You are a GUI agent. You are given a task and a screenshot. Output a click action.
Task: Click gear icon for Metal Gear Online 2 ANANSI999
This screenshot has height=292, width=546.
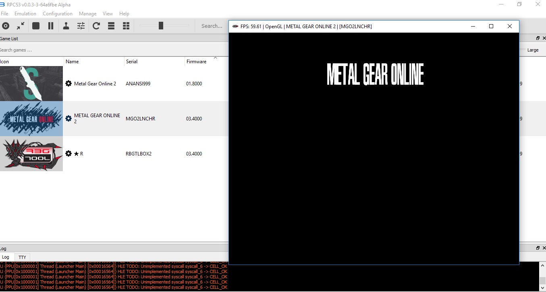click(69, 83)
